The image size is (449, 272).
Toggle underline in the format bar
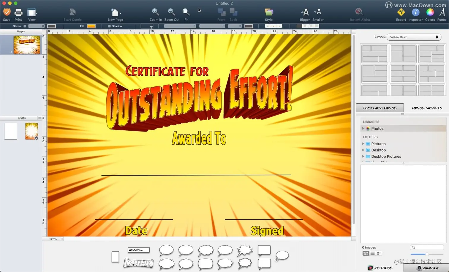point(279,26)
